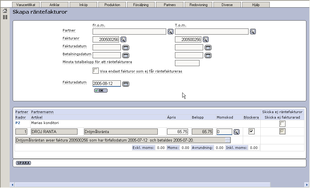Screen dimensions: 310x188
Task: Open the Varucertifikat menu
Action: 26,5
